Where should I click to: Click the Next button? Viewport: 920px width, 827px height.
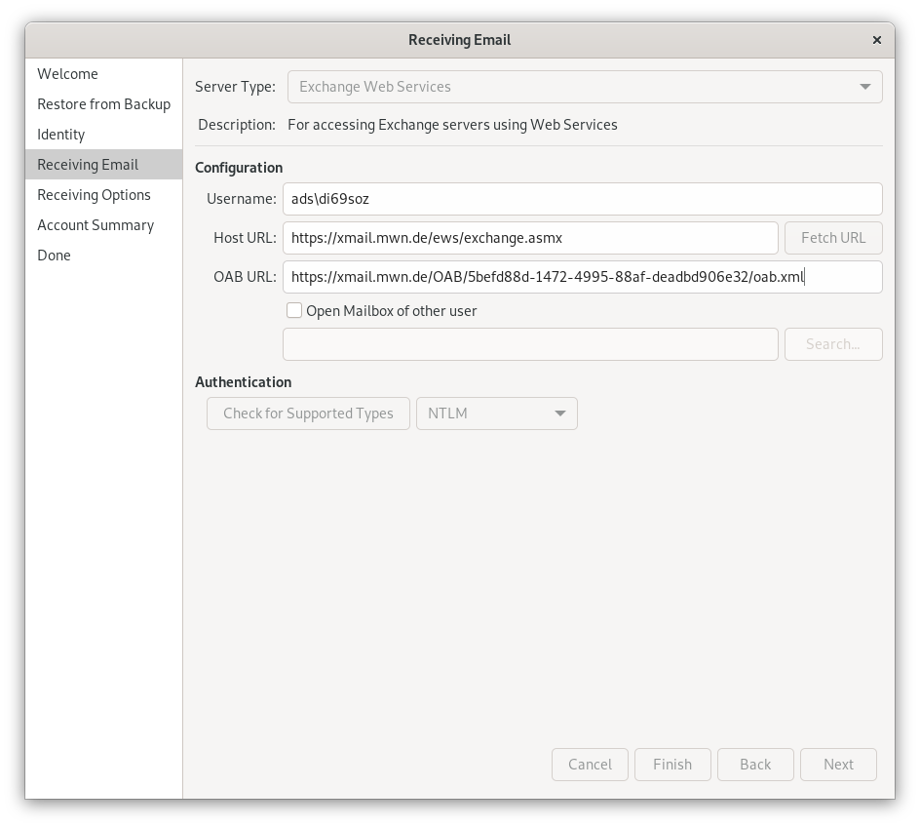tap(838, 764)
